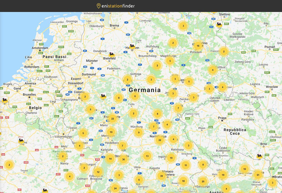Open the 9-station cluster below Würzburg
Screen dimensions: 282x193
pos(139,133)
